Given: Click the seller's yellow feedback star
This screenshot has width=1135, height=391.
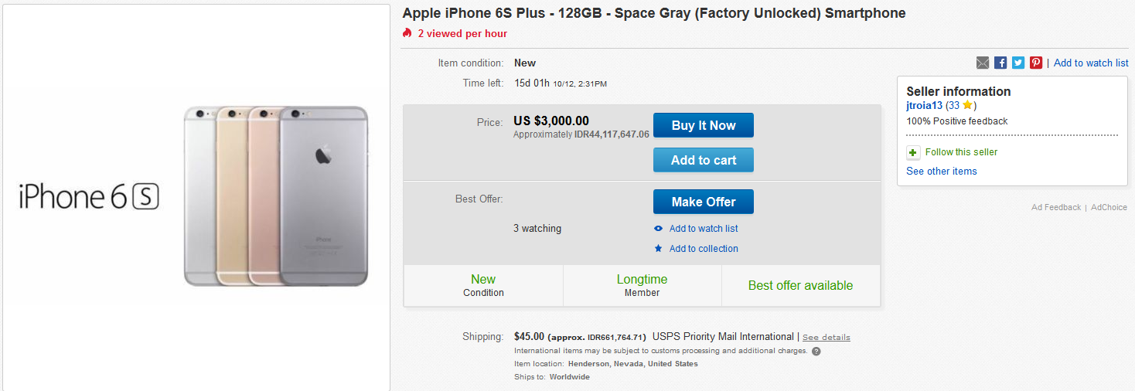Looking at the screenshot, I should point(967,105).
